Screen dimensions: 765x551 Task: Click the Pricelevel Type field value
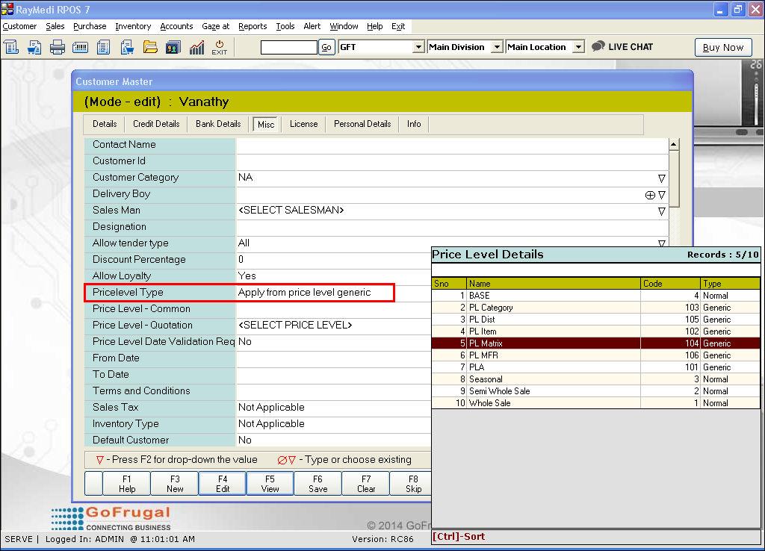point(314,293)
